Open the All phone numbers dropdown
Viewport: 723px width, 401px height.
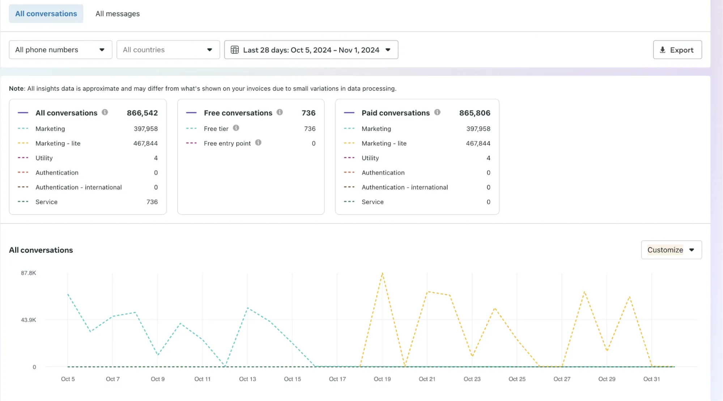point(60,50)
